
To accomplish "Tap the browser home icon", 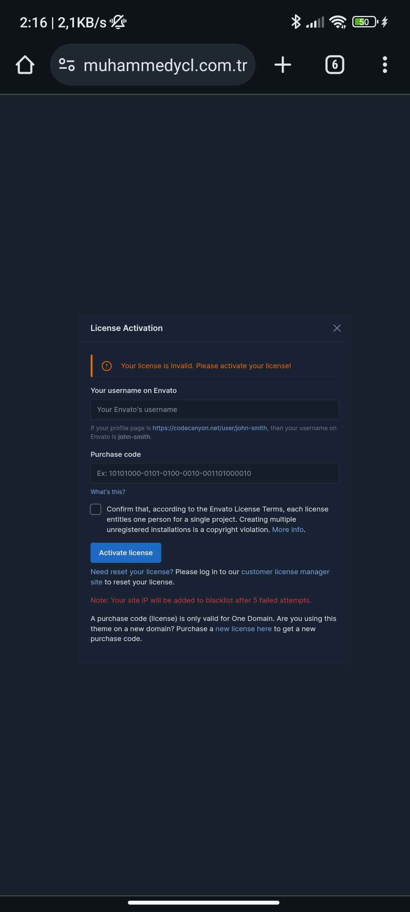I will (x=25, y=65).
